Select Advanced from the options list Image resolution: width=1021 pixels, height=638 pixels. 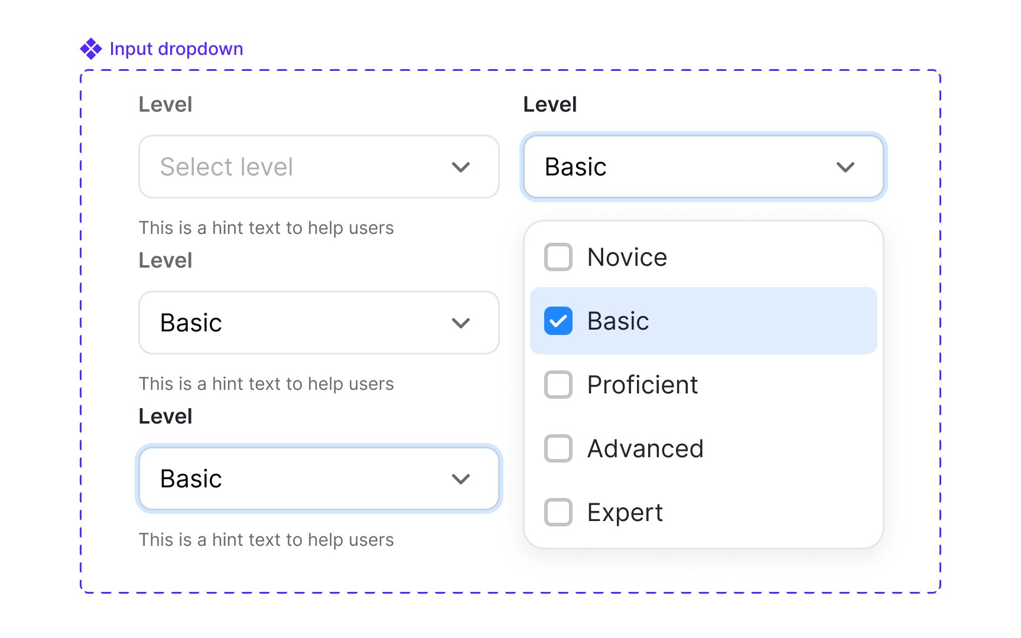coord(645,448)
